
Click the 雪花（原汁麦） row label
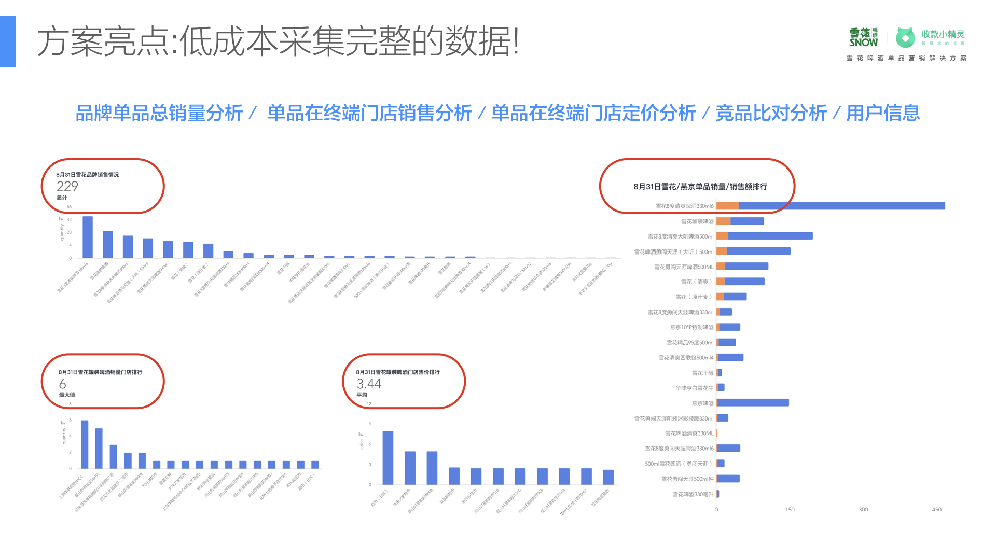coord(695,297)
